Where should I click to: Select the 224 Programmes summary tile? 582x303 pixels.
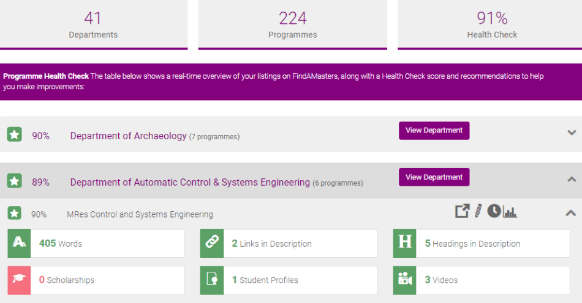coord(292,24)
